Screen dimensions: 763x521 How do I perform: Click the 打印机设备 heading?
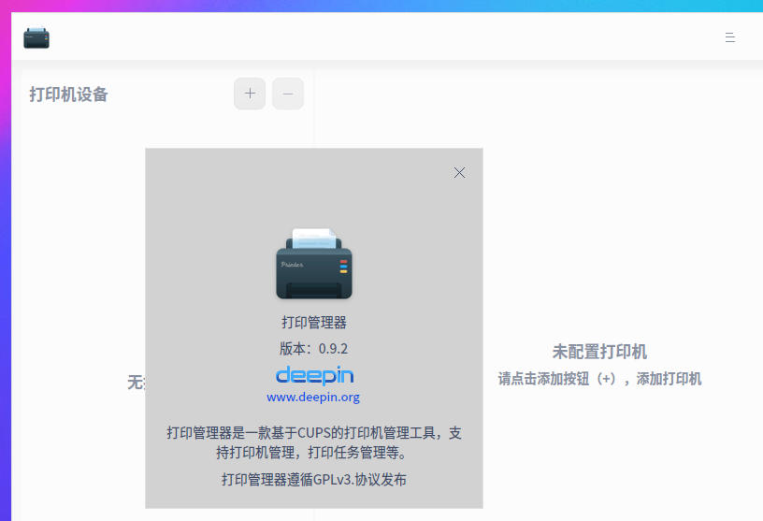pyautogui.click(x=68, y=94)
